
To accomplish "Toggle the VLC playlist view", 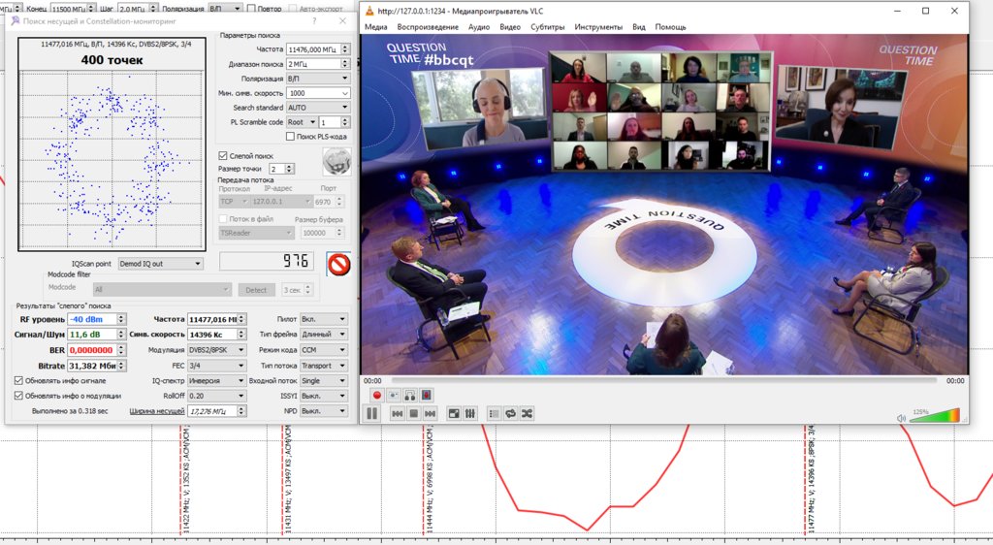I will [494, 413].
